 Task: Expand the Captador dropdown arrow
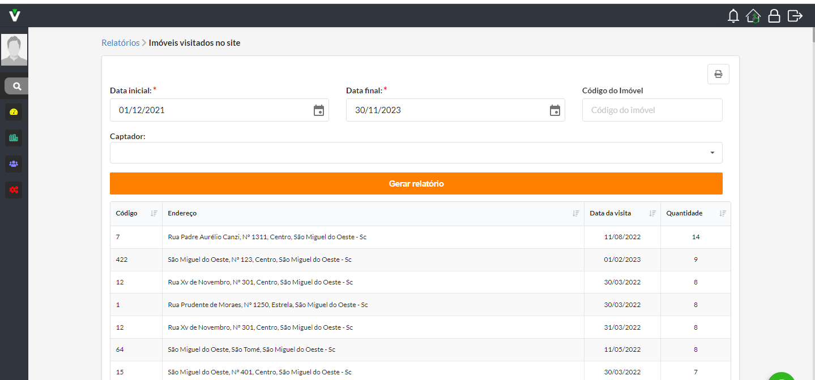tap(712, 153)
